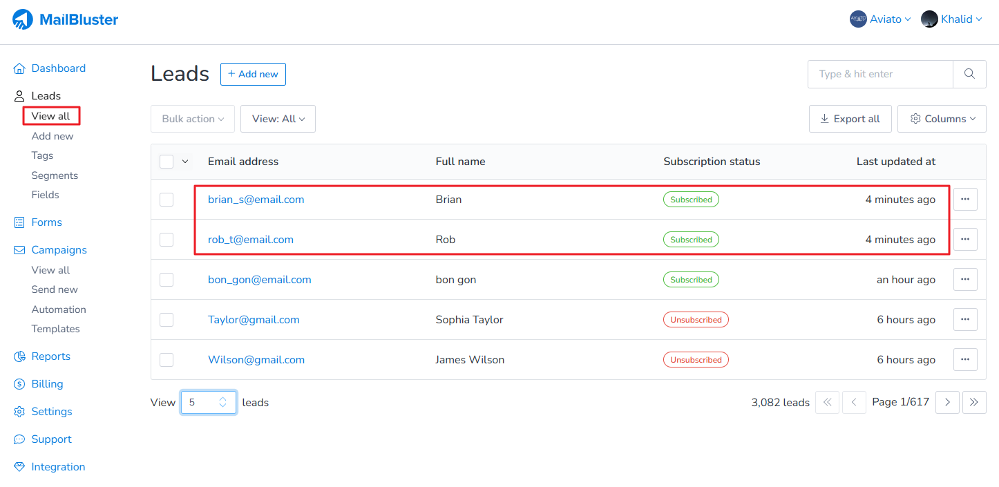Click the Add new lead button
Viewport: 999px width, 487px height.
[253, 74]
